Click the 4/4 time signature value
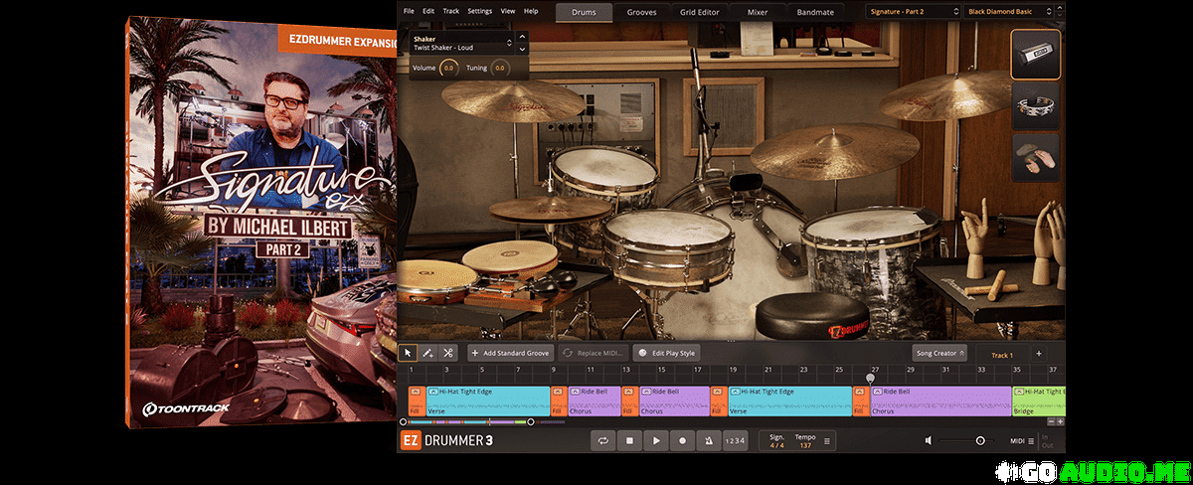This screenshot has height=485, width=1193. pyautogui.click(x=776, y=445)
